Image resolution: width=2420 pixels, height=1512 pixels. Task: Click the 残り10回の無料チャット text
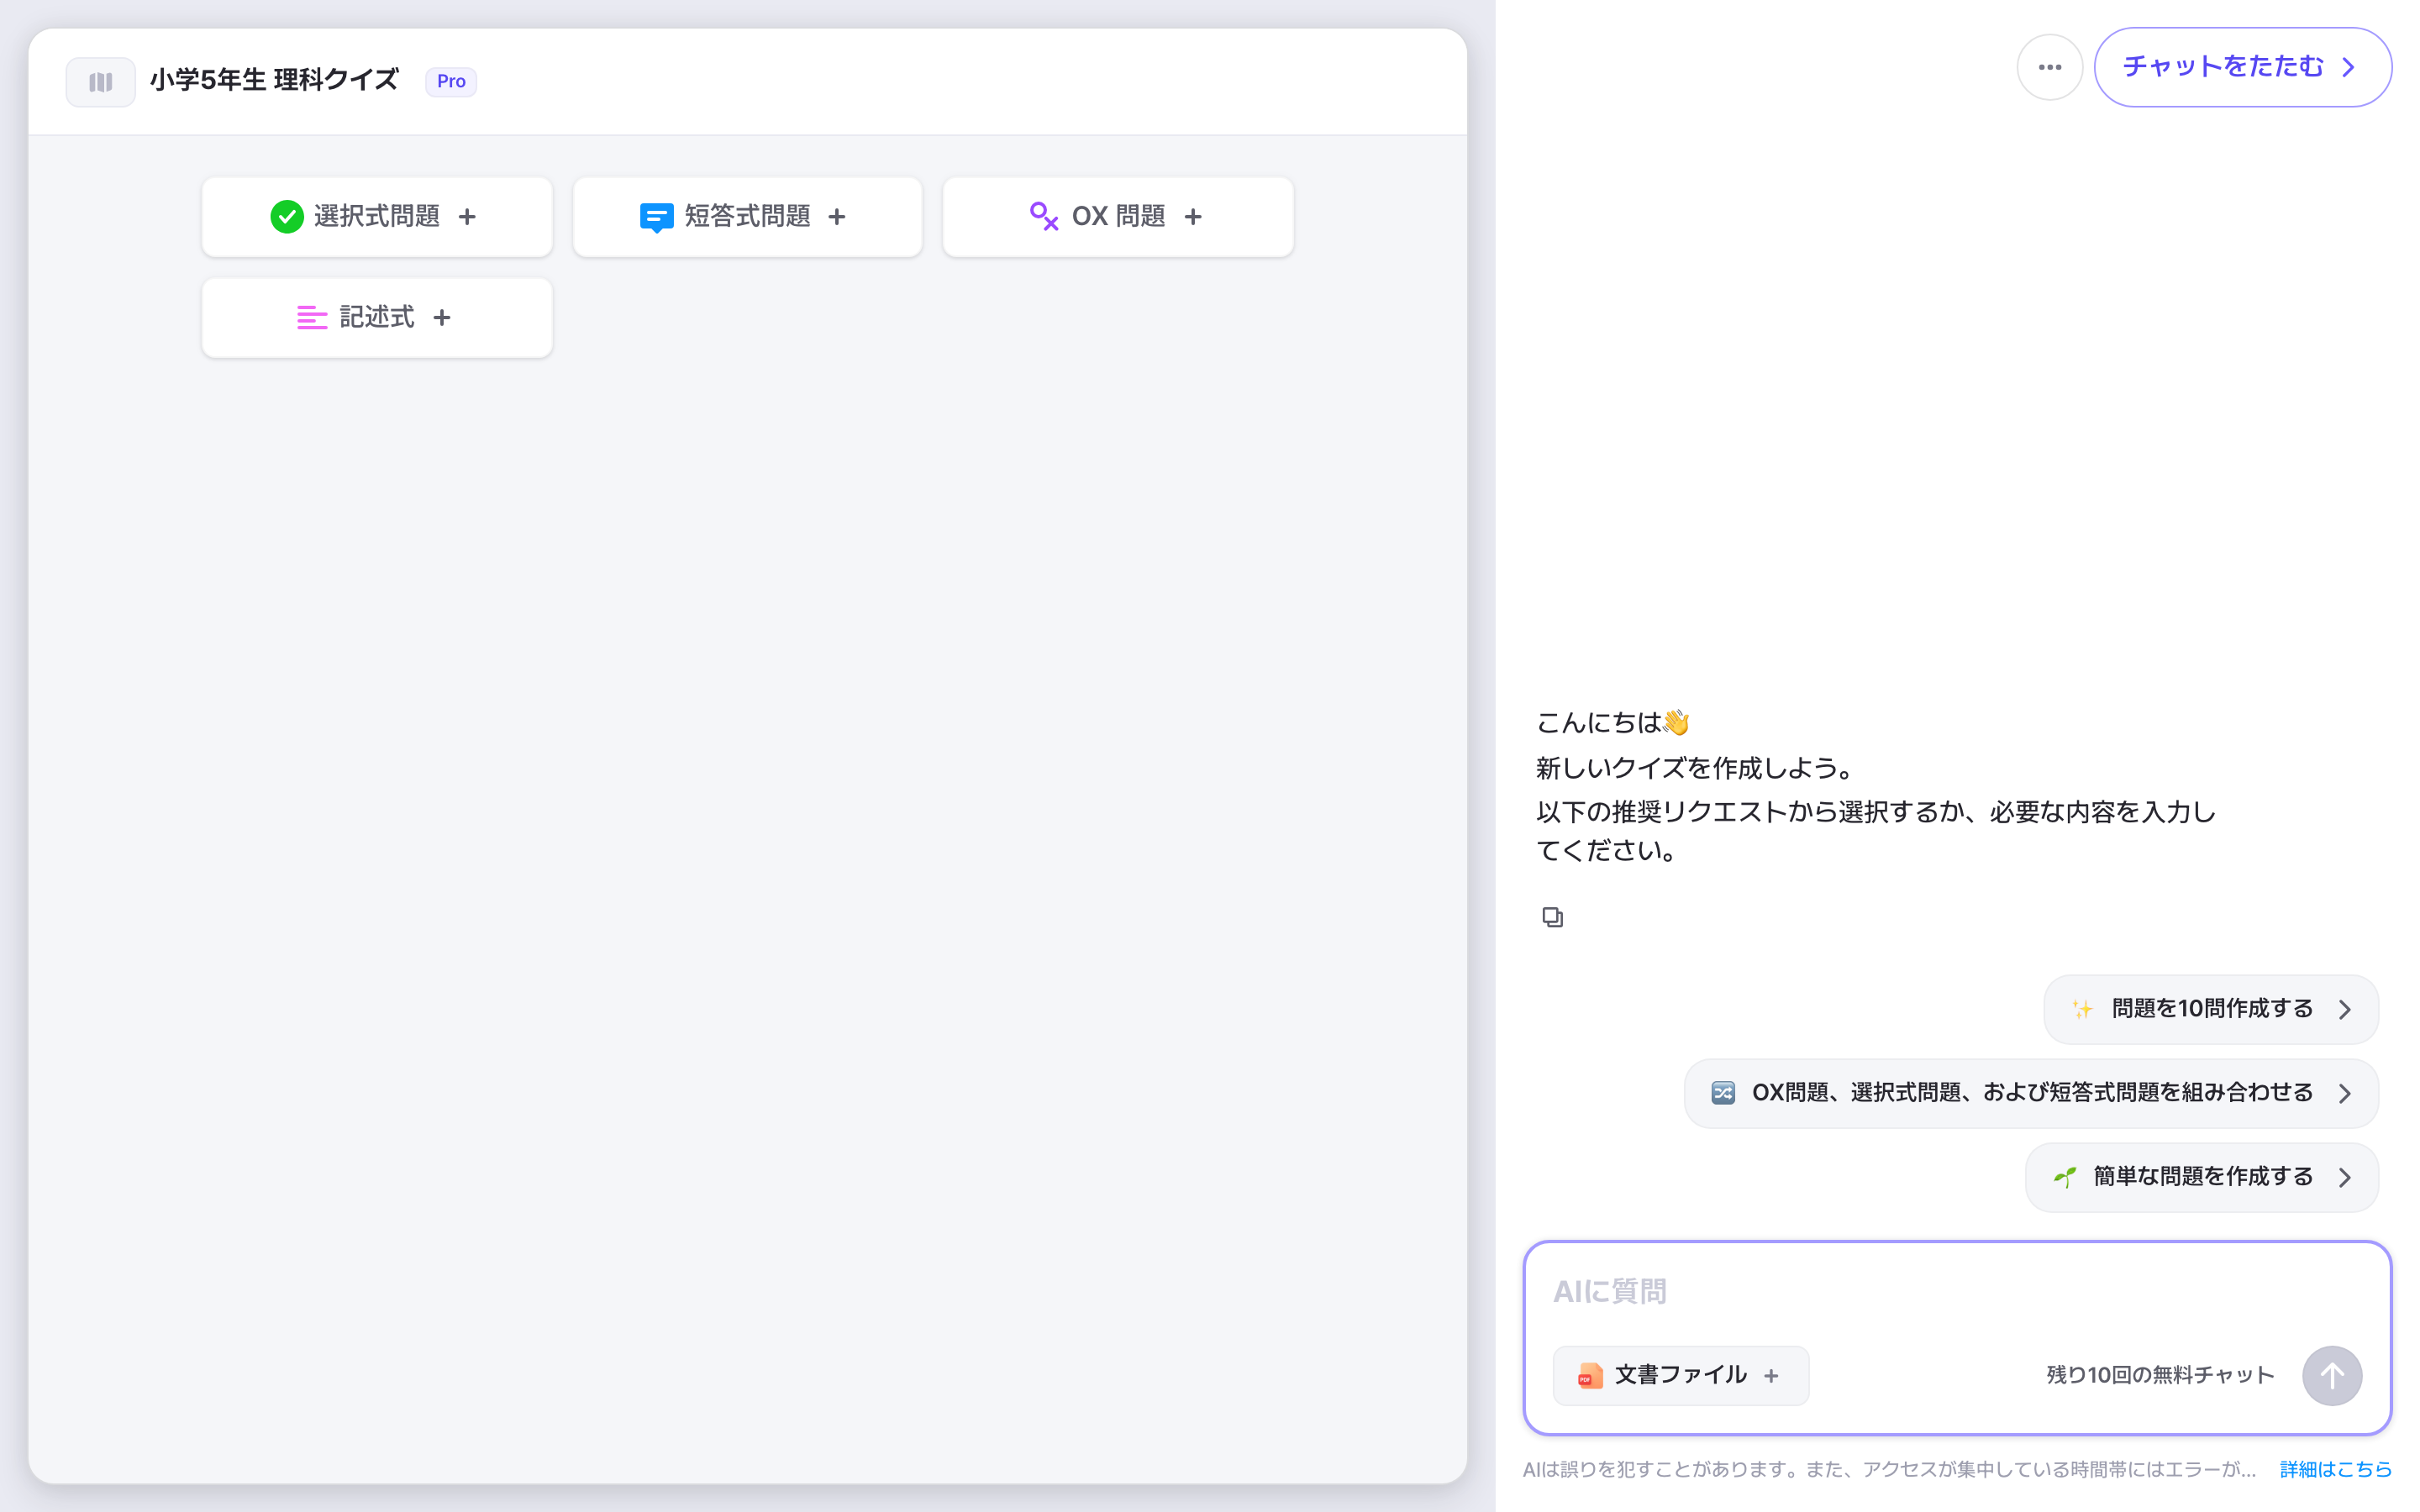2160,1375
